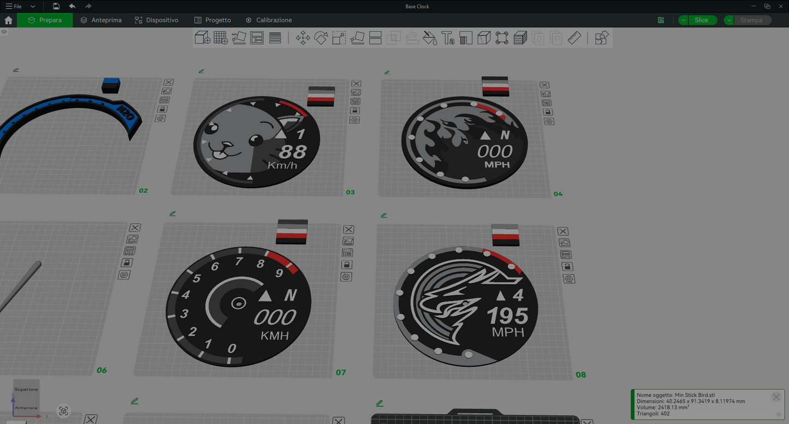Click the Add plate grid icon

(x=221, y=38)
